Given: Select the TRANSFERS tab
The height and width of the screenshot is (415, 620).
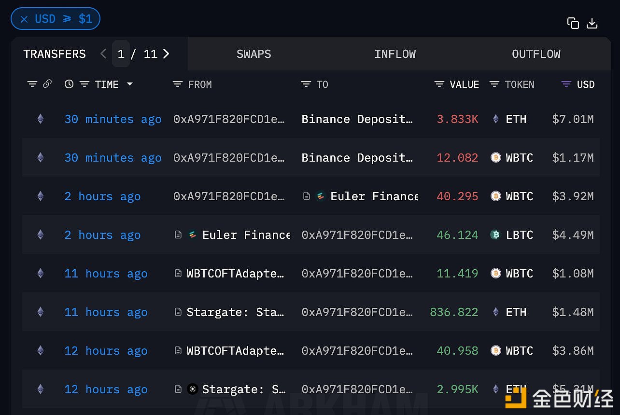Looking at the screenshot, I should [55, 54].
